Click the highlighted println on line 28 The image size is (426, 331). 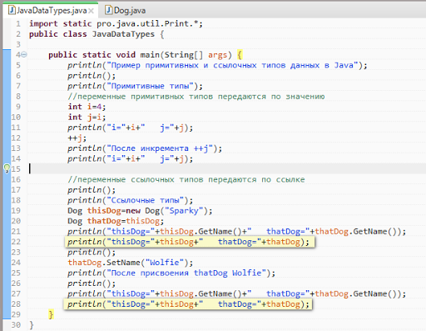click(188, 304)
